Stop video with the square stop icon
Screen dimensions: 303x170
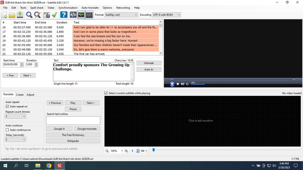[x=178, y=84]
